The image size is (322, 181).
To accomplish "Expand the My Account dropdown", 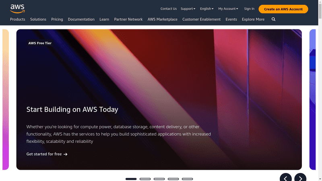I will (x=228, y=9).
